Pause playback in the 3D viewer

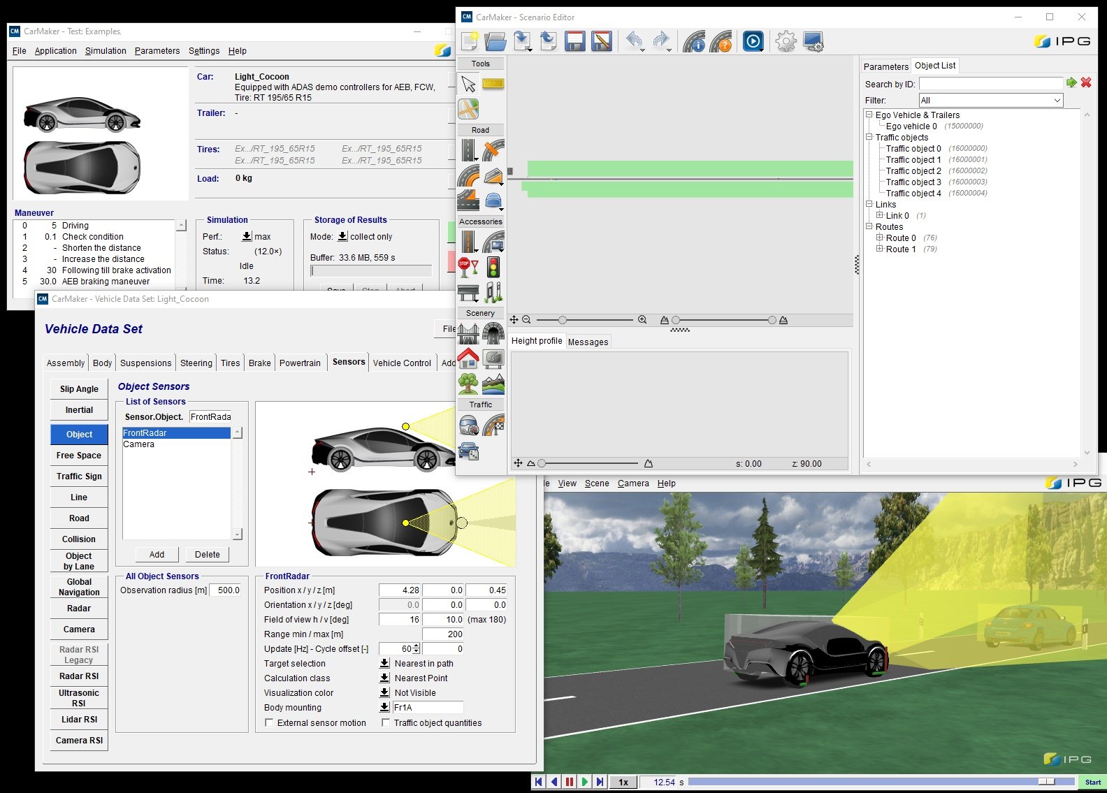tap(570, 783)
